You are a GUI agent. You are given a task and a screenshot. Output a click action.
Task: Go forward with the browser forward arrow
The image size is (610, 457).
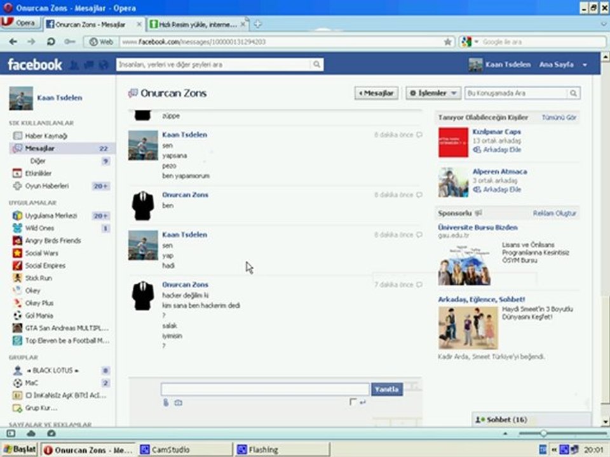coord(31,42)
